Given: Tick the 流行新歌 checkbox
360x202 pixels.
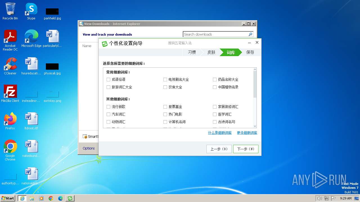Looking at the screenshot, I should pyautogui.click(x=108, y=107).
